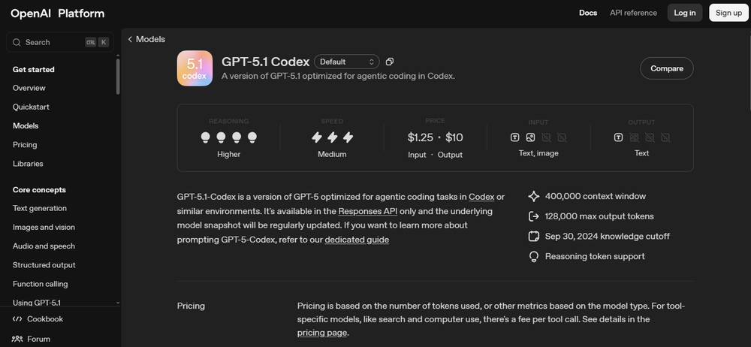
Task: Open the Default snapshot dropdown
Action: [x=347, y=62]
